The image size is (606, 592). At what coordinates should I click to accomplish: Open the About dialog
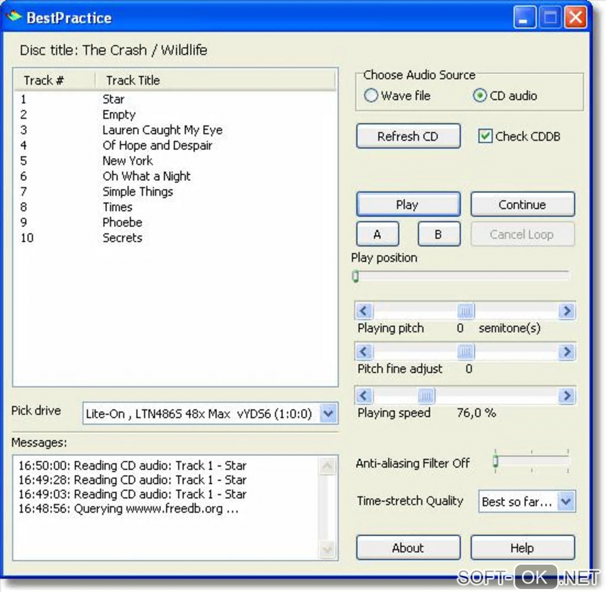tap(408, 547)
